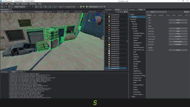Select Occlusion Culling settings entry

click(x=139, y=75)
